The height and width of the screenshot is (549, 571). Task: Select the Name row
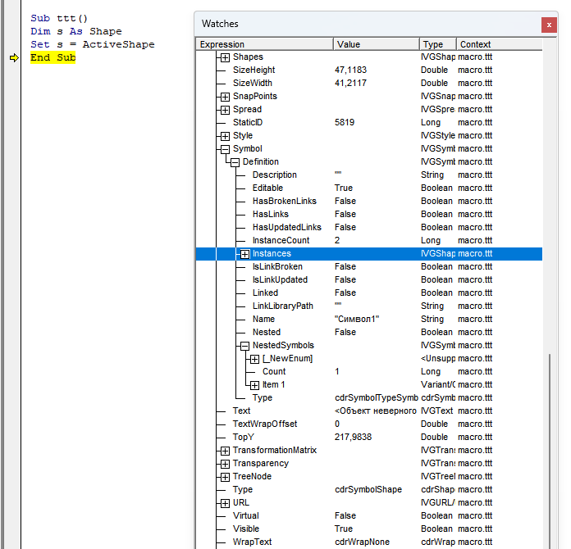[x=369, y=319]
